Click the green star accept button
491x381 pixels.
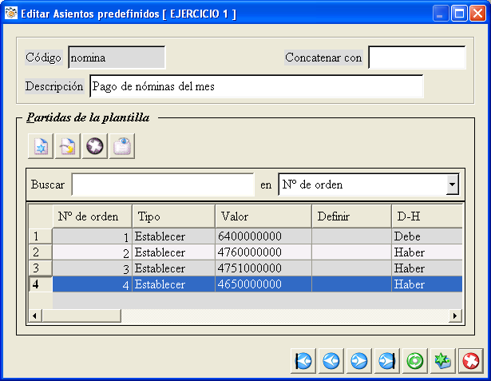[x=442, y=361]
